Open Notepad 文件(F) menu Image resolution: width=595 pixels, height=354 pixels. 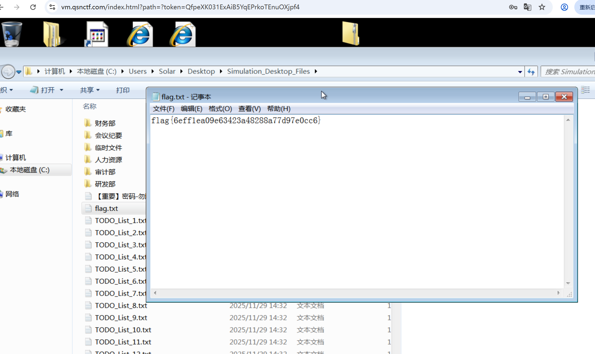tap(163, 109)
